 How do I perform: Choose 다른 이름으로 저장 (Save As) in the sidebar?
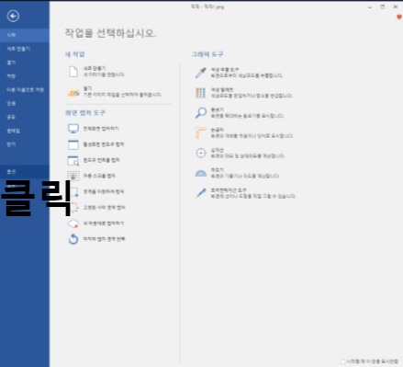25,90
